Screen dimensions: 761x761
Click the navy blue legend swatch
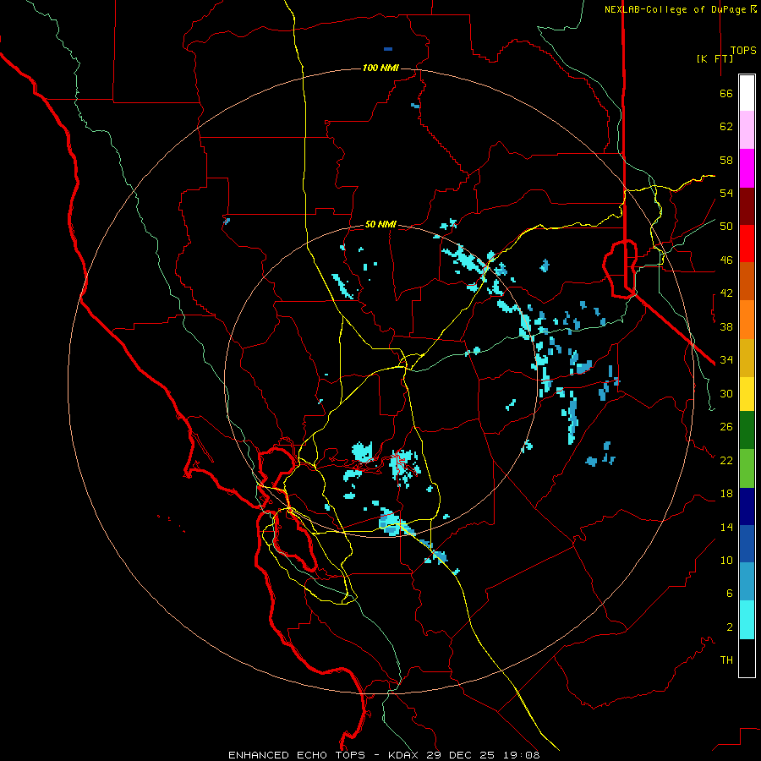coord(747,506)
